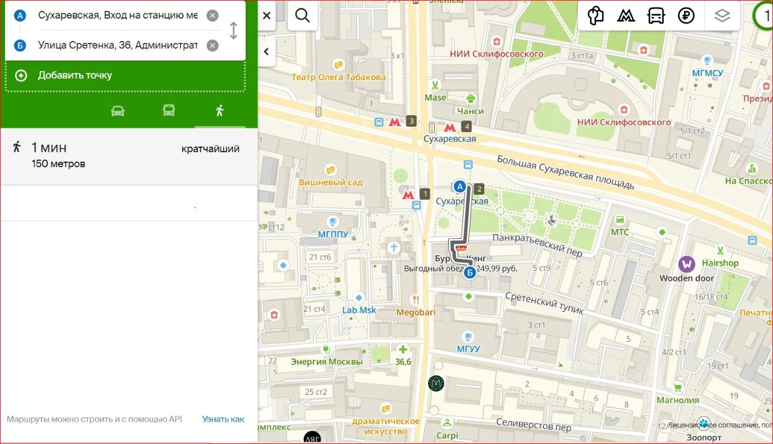Click the Сретенский тупик street label
773x444 pixels.
tap(544, 302)
